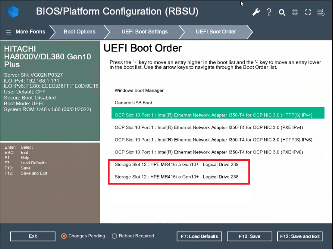Click iLO IPv6 address text

point(51,86)
